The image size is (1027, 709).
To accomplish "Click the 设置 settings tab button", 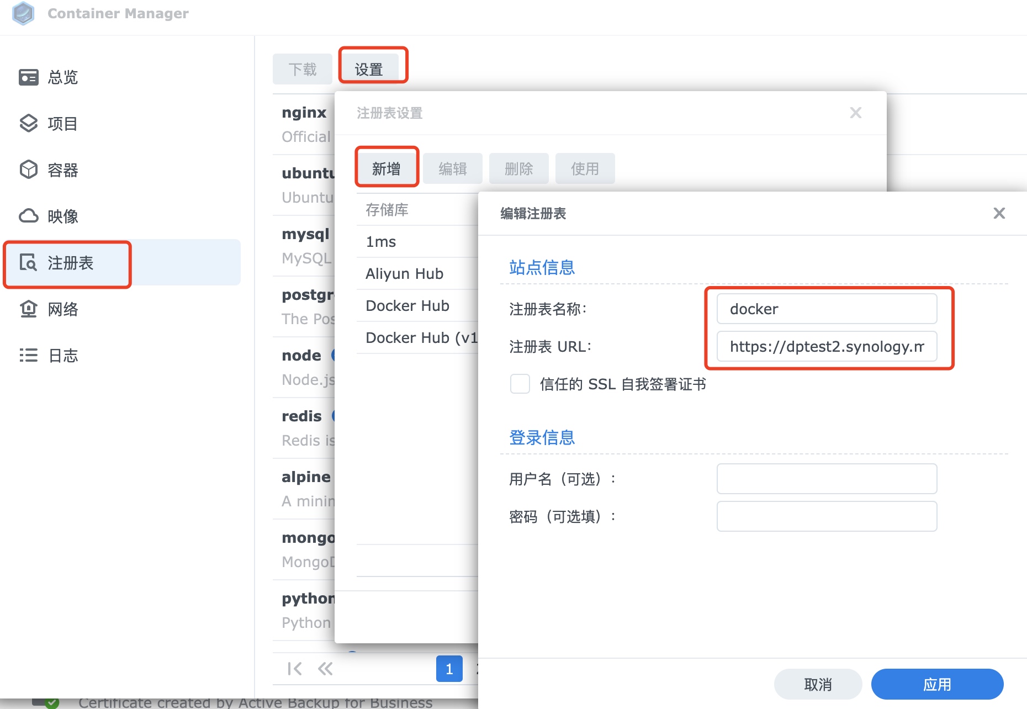I will point(369,69).
